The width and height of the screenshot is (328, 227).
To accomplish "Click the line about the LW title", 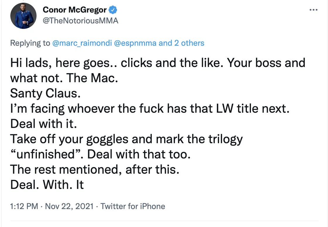I will 150,109.
